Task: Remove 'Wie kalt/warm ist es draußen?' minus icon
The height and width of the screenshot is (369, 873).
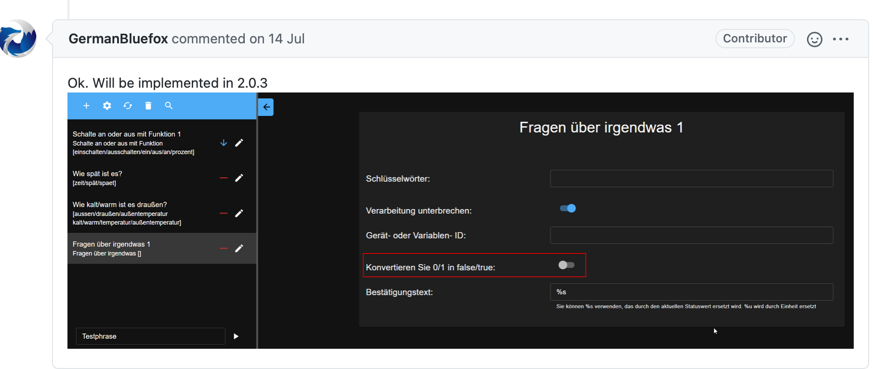Action: [x=224, y=213]
